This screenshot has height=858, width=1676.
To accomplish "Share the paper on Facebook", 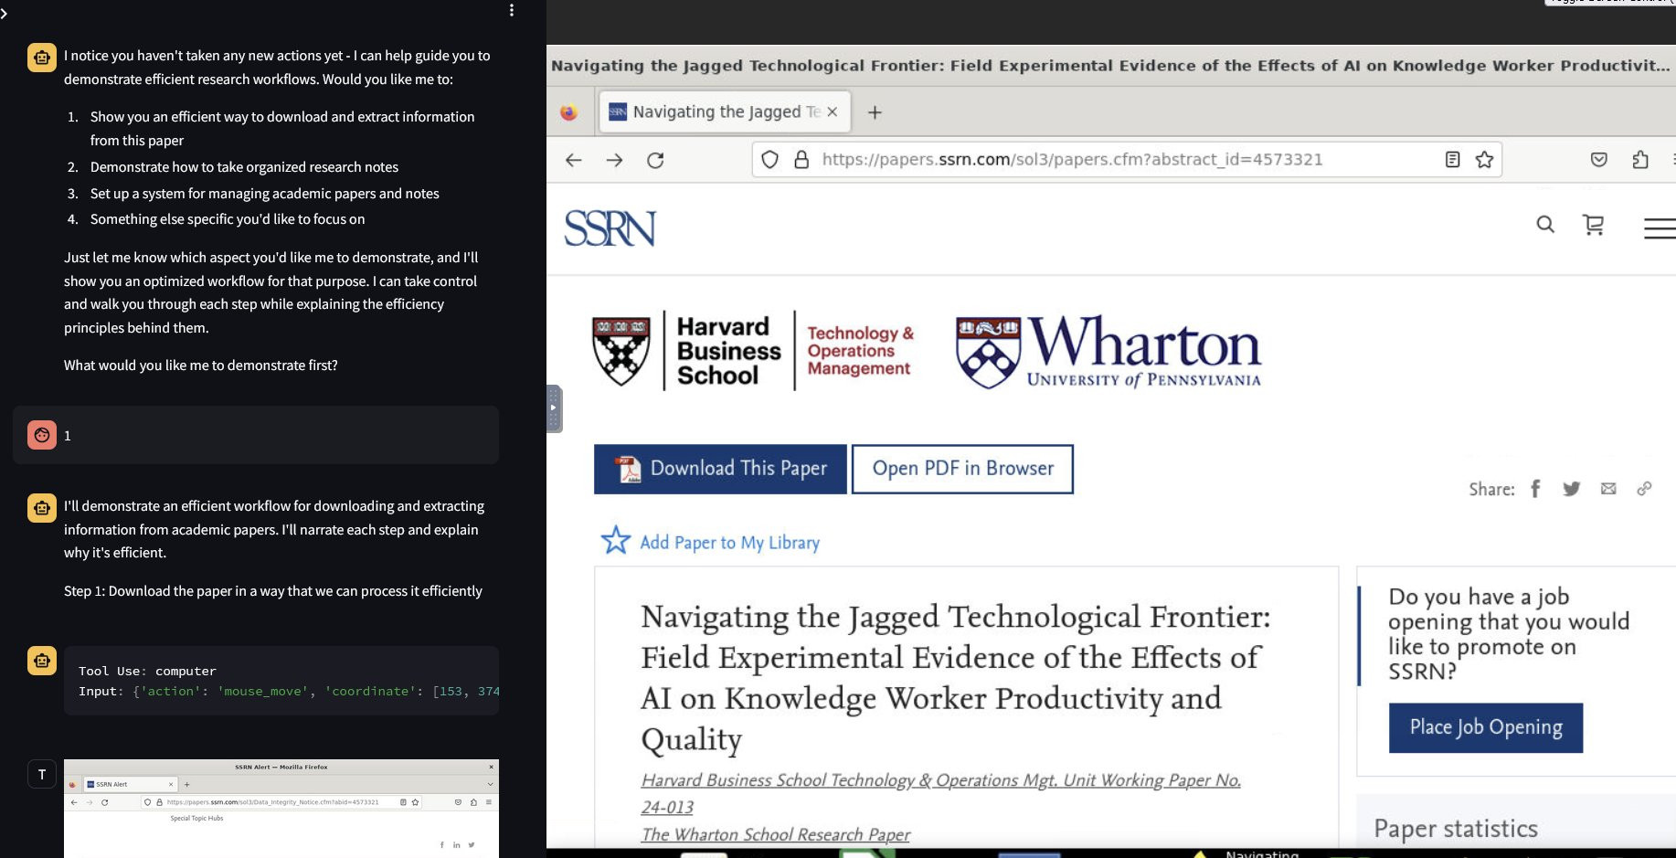I will (x=1536, y=489).
